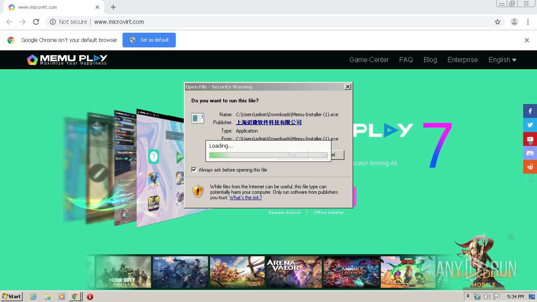This screenshot has width=537, height=302.
Task: Open the volume tray icon
Action: (x=487, y=297)
